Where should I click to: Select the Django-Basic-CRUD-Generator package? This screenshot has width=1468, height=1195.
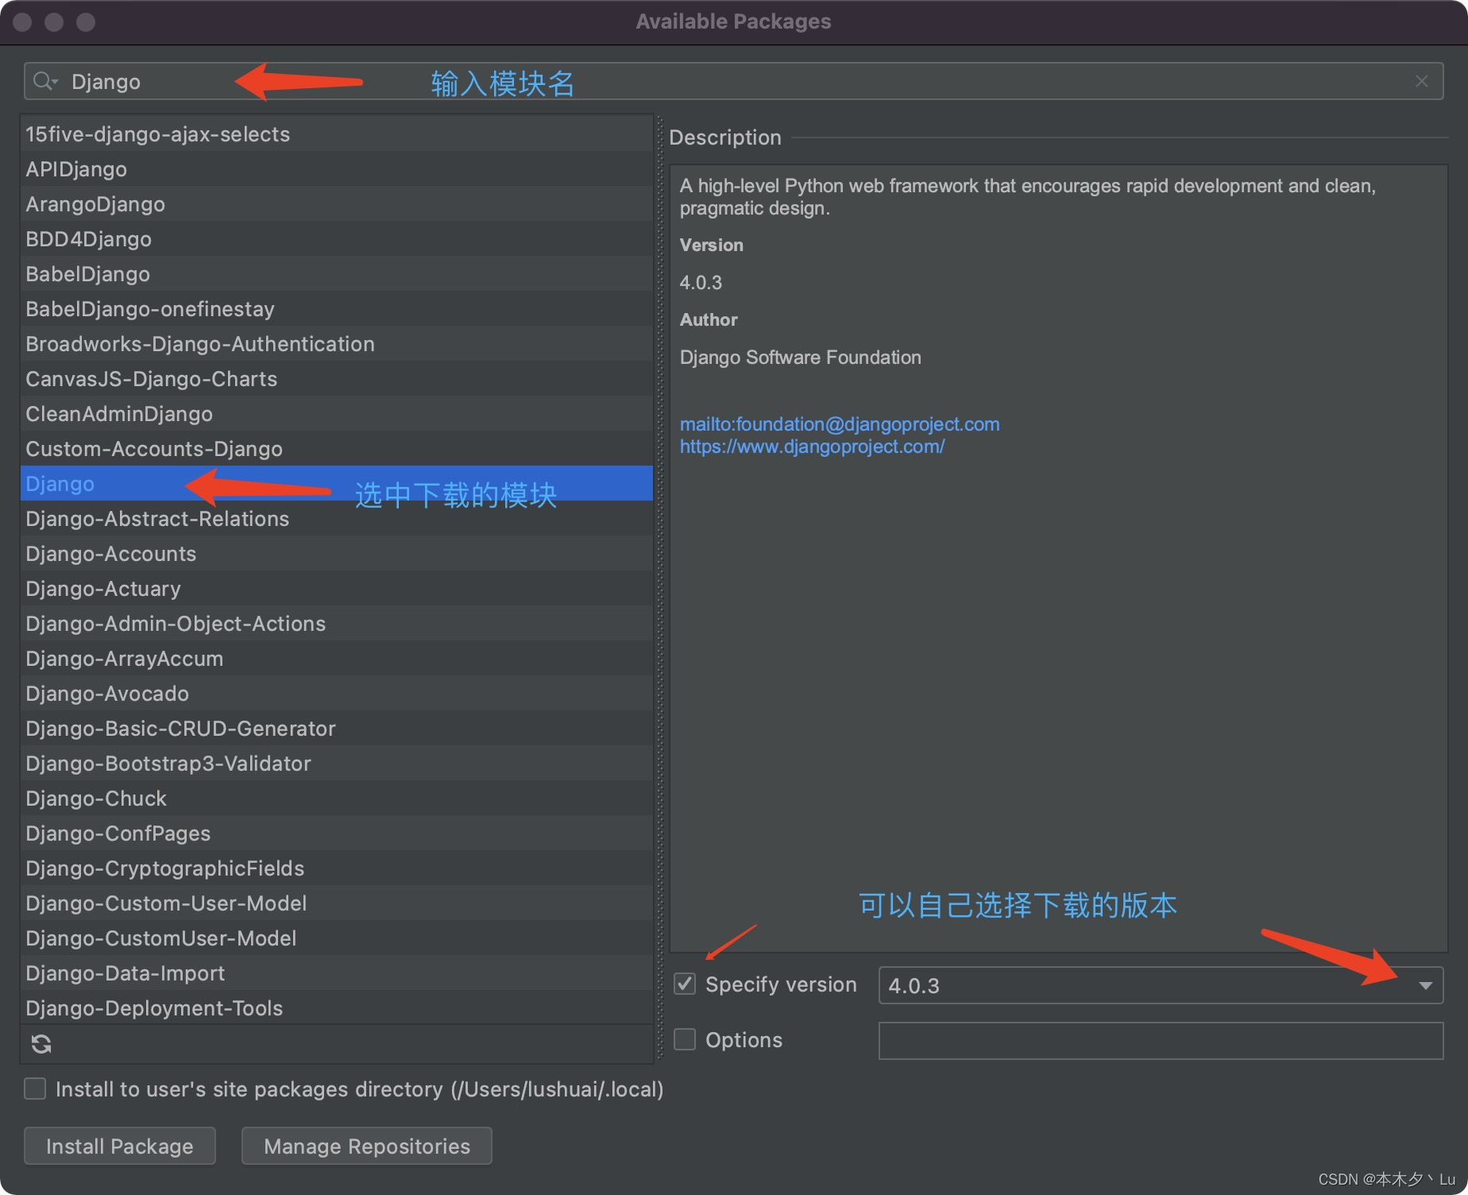click(x=337, y=729)
